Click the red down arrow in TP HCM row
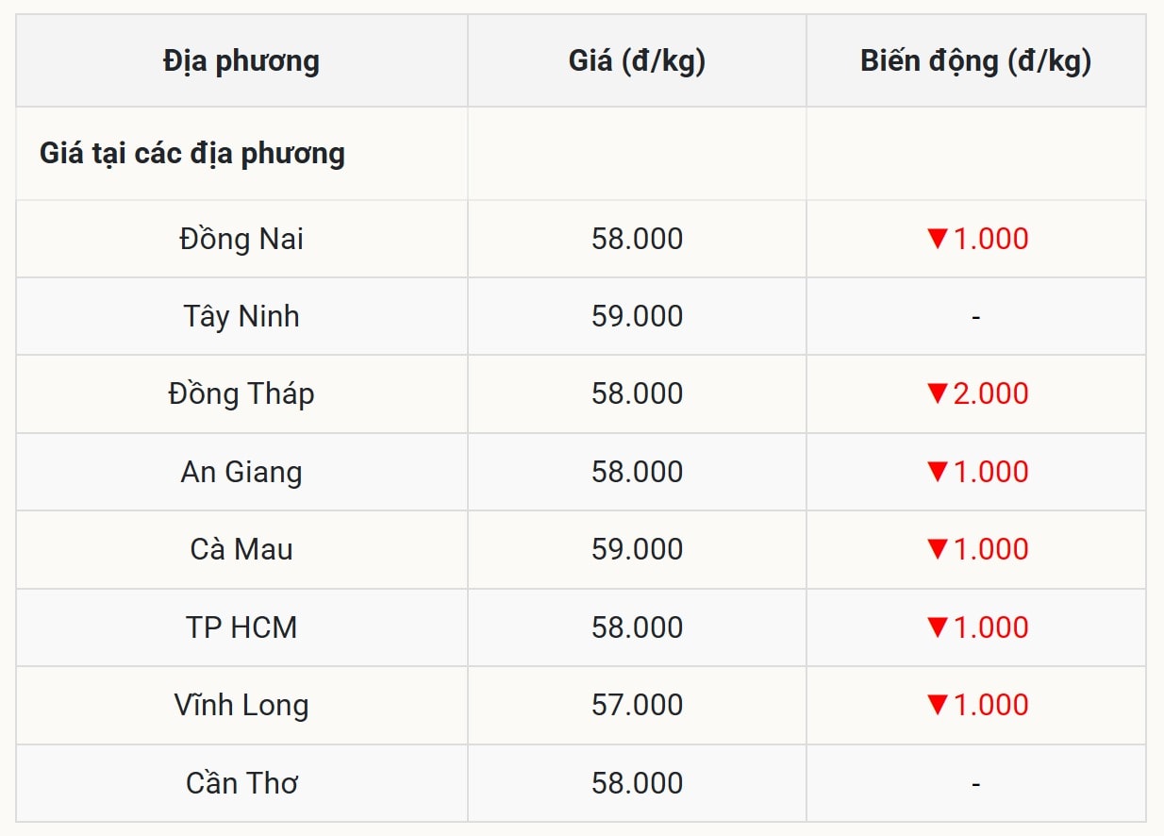This screenshot has width=1164, height=836. 937,627
